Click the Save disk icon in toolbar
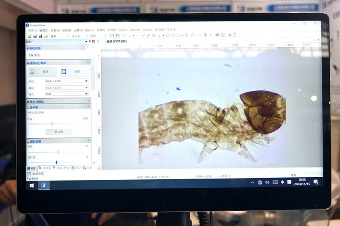Image resolution: width=340 pixels, height=226 pixels. (35, 36)
